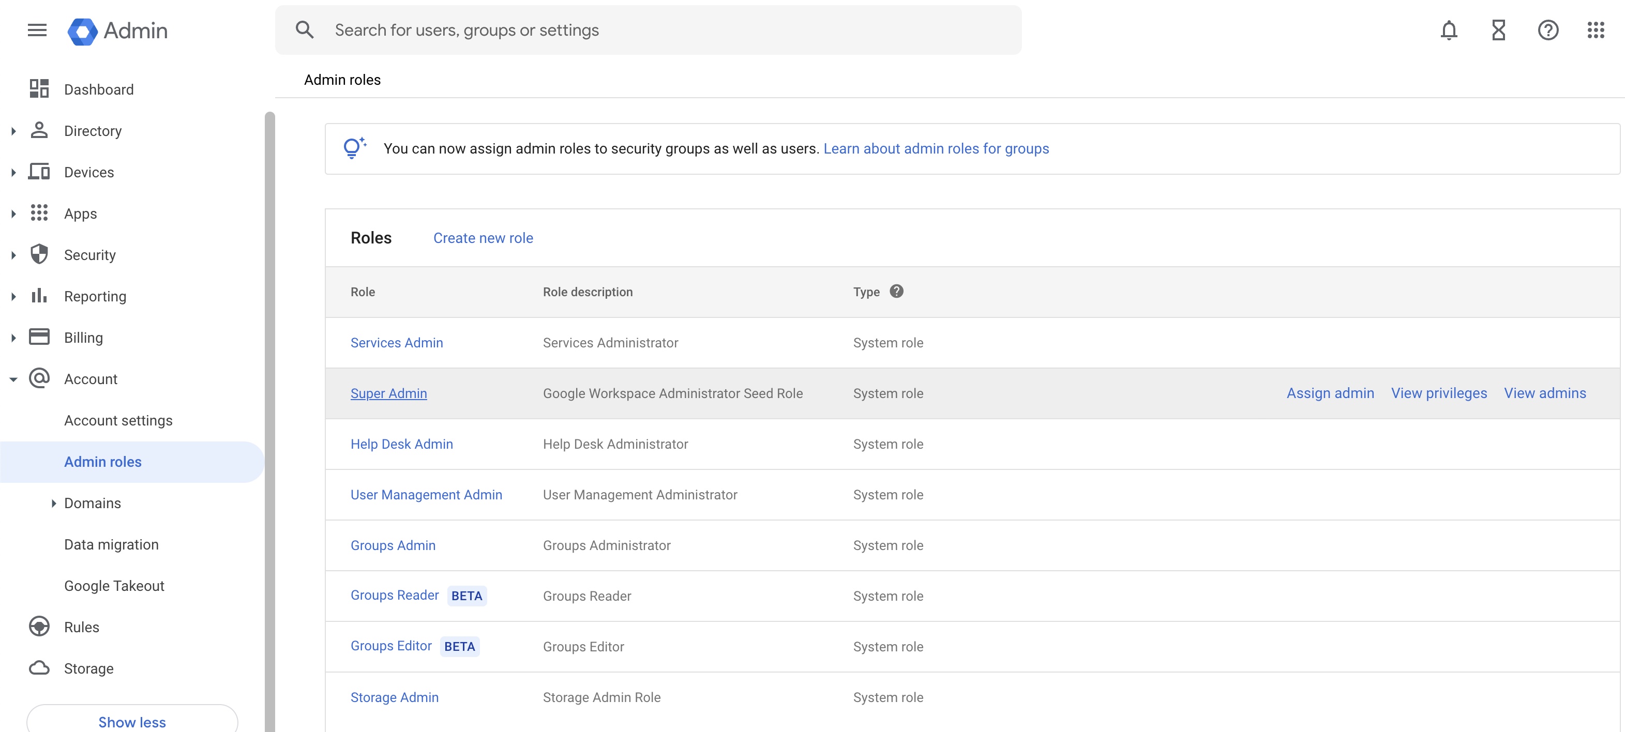Click the Type column help icon

coord(896,291)
